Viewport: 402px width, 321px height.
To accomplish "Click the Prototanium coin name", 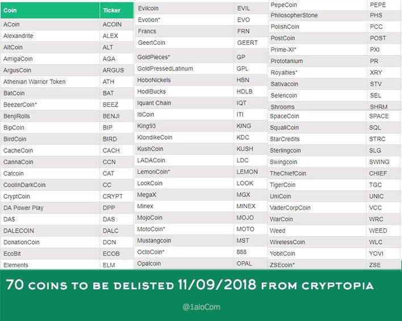I will click(x=287, y=61).
